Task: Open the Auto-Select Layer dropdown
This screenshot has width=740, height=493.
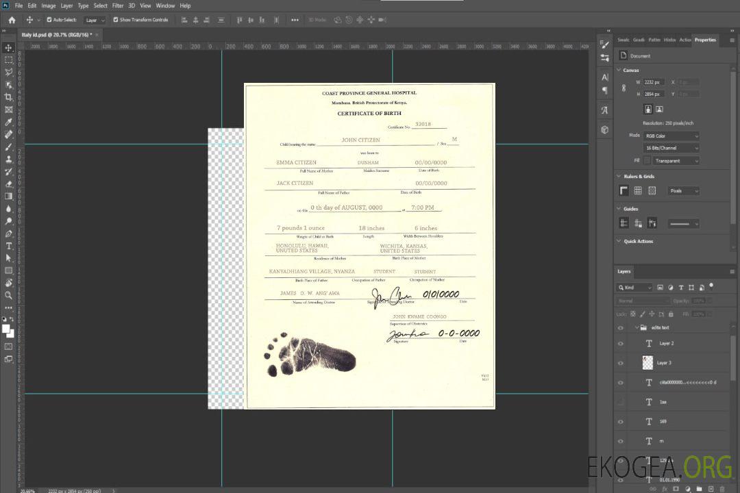Action: [95, 20]
